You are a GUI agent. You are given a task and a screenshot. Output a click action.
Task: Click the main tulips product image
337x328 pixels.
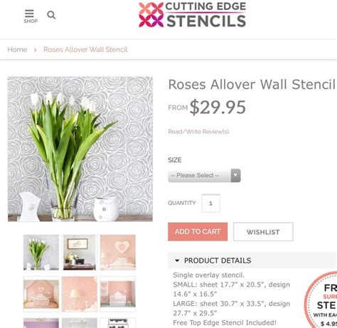click(80, 149)
